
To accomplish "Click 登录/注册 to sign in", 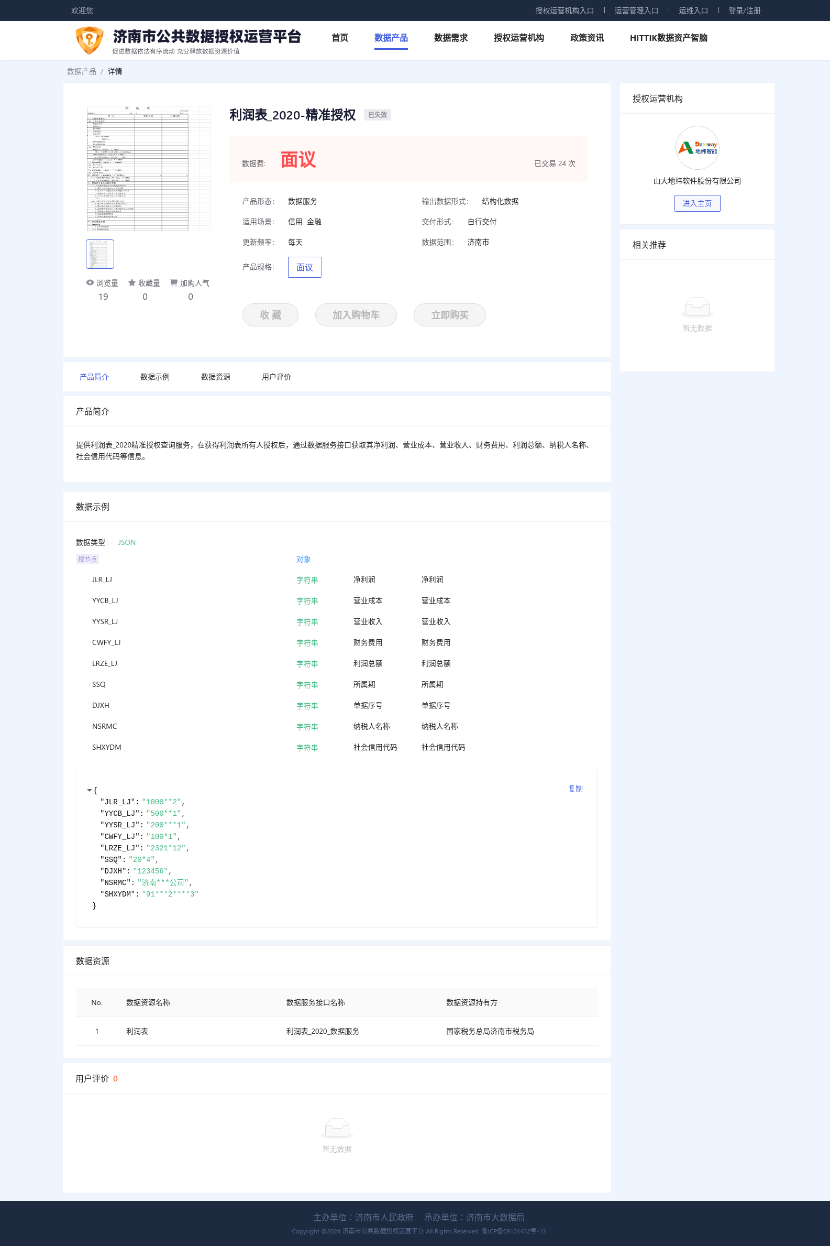I will coord(744,10).
